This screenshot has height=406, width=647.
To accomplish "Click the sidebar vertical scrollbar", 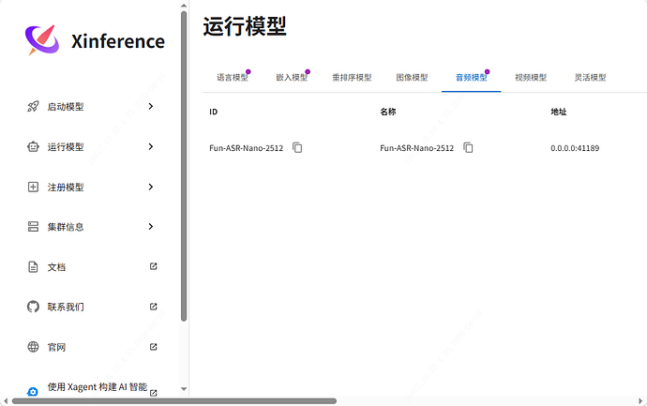I will pyautogui.click(x=184, y=169).
